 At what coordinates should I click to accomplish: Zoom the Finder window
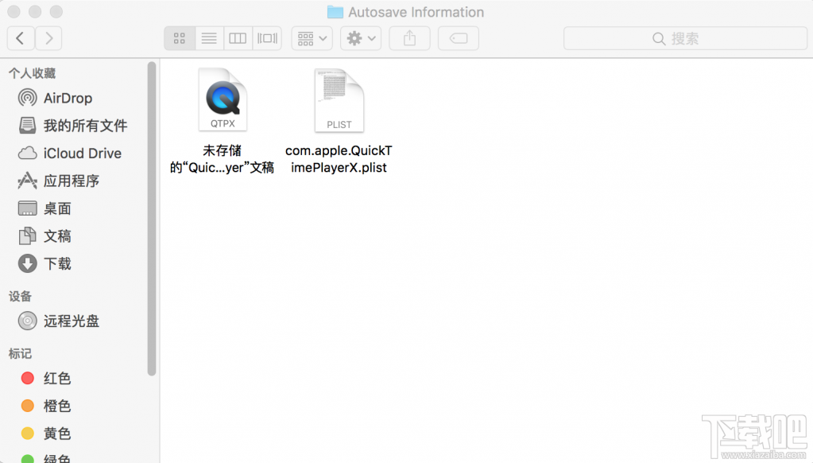click(x=56, y=11)
